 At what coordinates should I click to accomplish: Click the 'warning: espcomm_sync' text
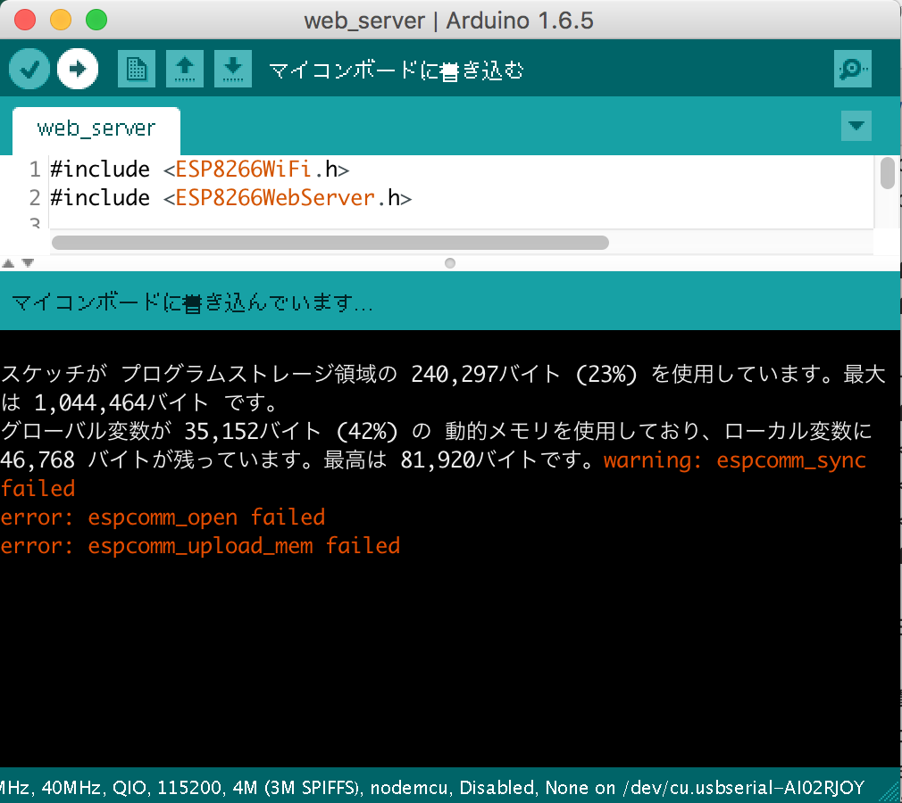point(735,459)
